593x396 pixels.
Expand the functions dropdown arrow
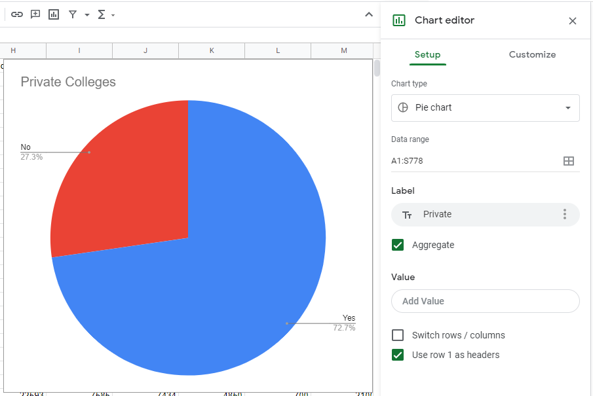point(113,15)
